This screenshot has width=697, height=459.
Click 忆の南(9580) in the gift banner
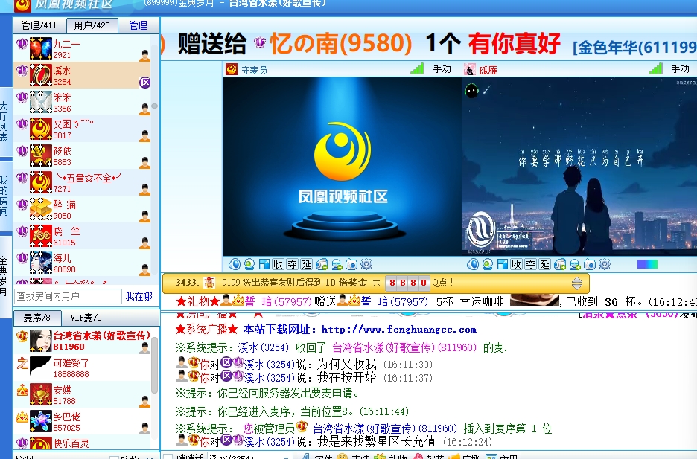pyautogui.click(x=341, y=43)
